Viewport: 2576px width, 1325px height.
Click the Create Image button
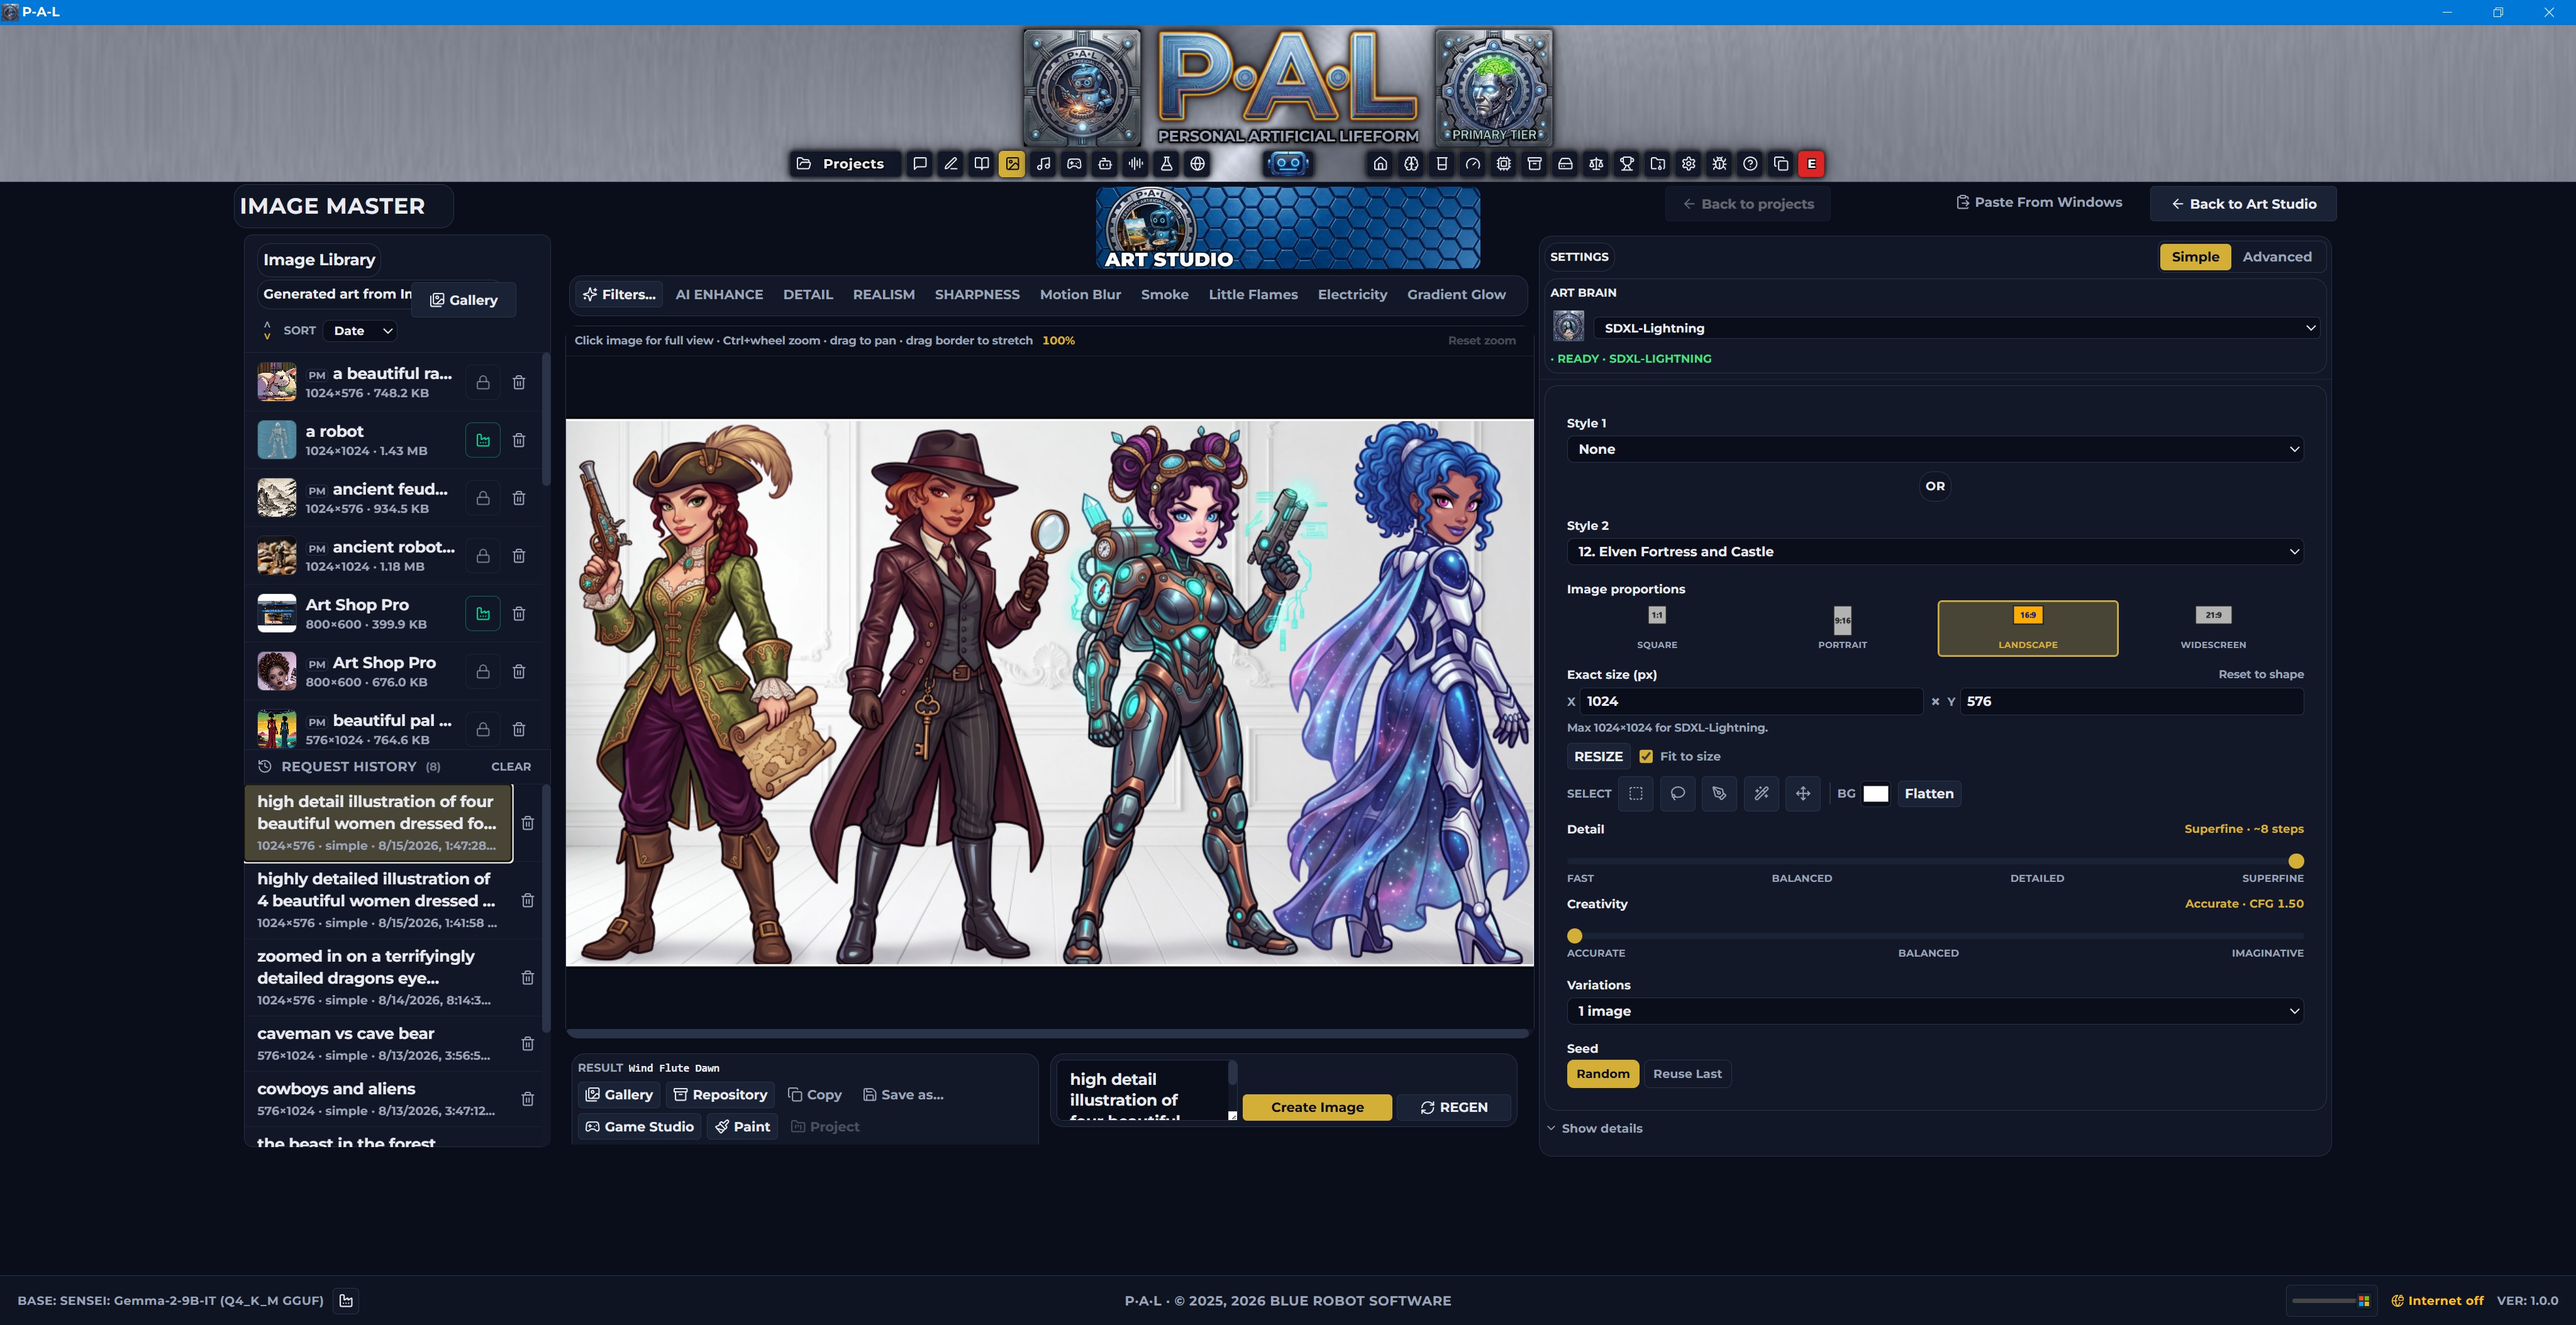click(1317, 1107)
